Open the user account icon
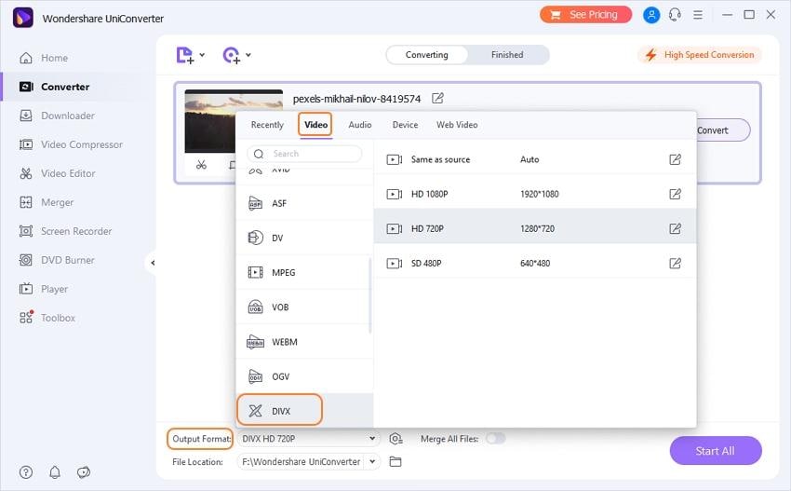Image resolution: width=791 pixels, height=491 pixels. 651,15
